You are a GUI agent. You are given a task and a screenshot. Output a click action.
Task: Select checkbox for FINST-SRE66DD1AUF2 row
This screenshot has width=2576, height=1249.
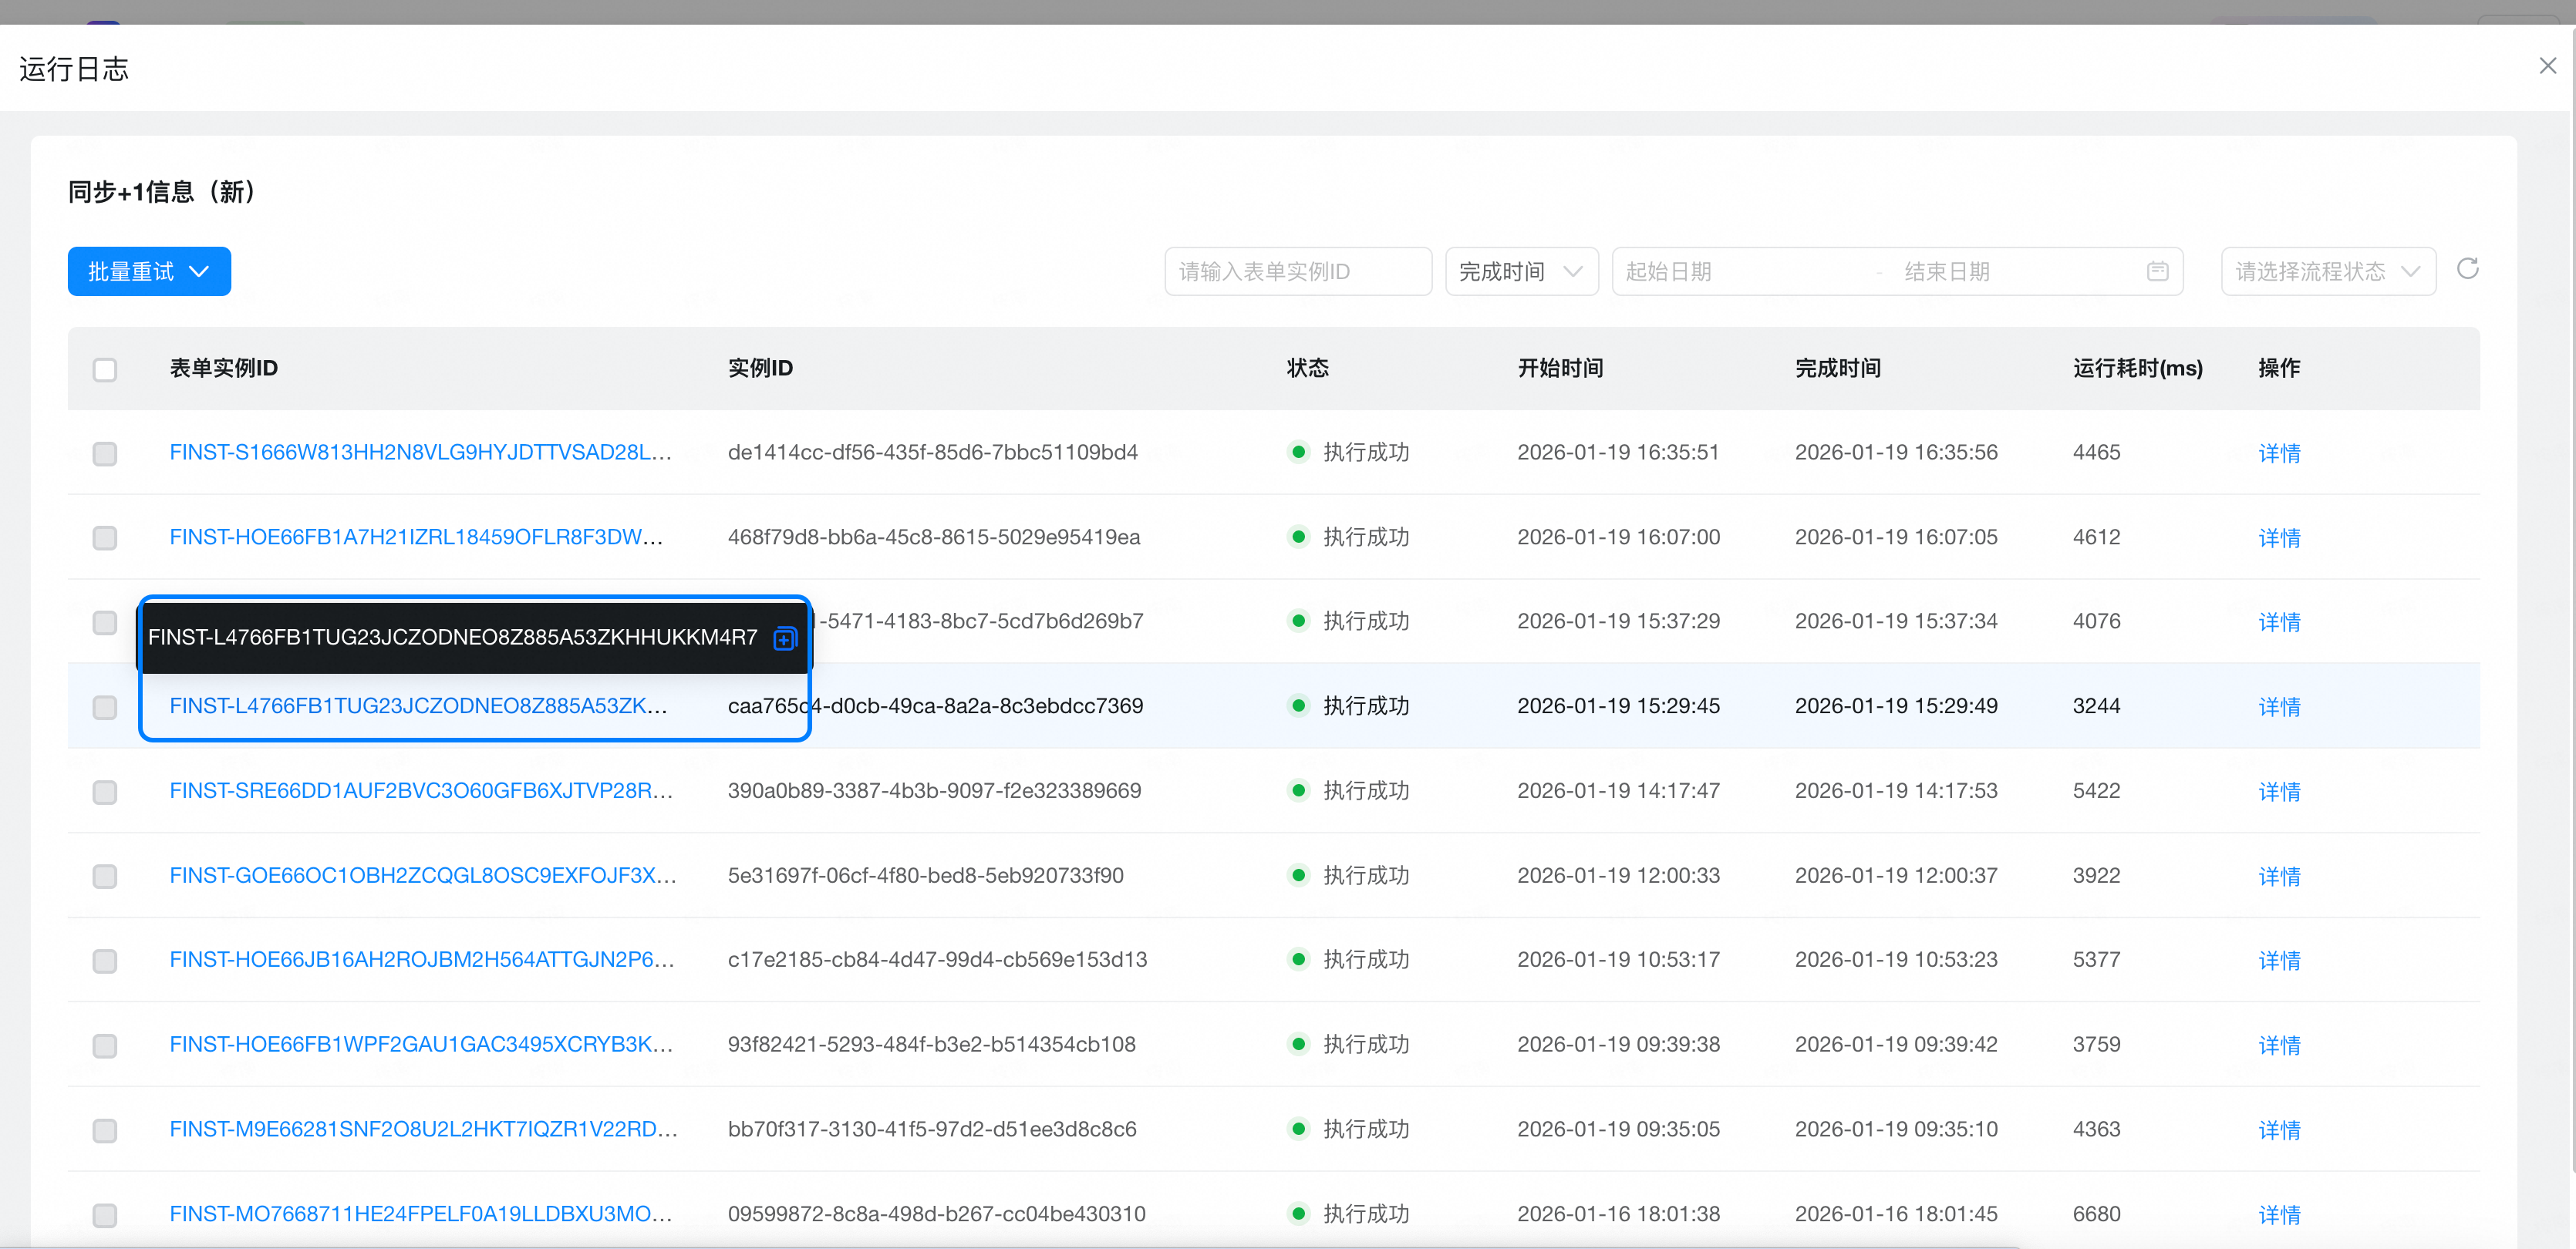(105, 792)
